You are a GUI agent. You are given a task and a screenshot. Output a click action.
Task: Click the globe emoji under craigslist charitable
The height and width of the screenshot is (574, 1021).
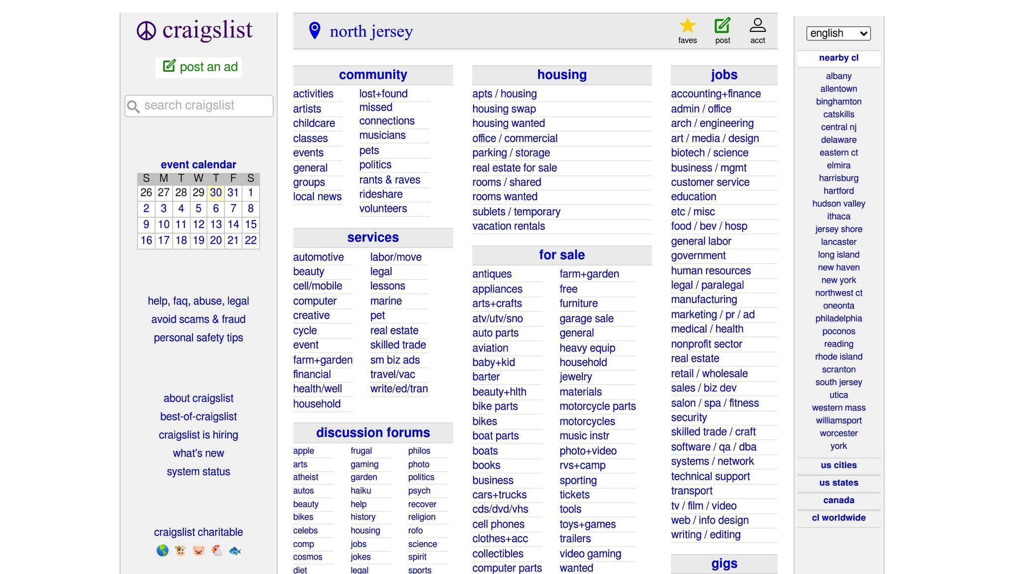click(162, 551)
